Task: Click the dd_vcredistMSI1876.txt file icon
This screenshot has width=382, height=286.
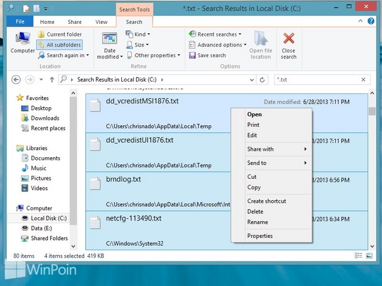Action: 95,105
